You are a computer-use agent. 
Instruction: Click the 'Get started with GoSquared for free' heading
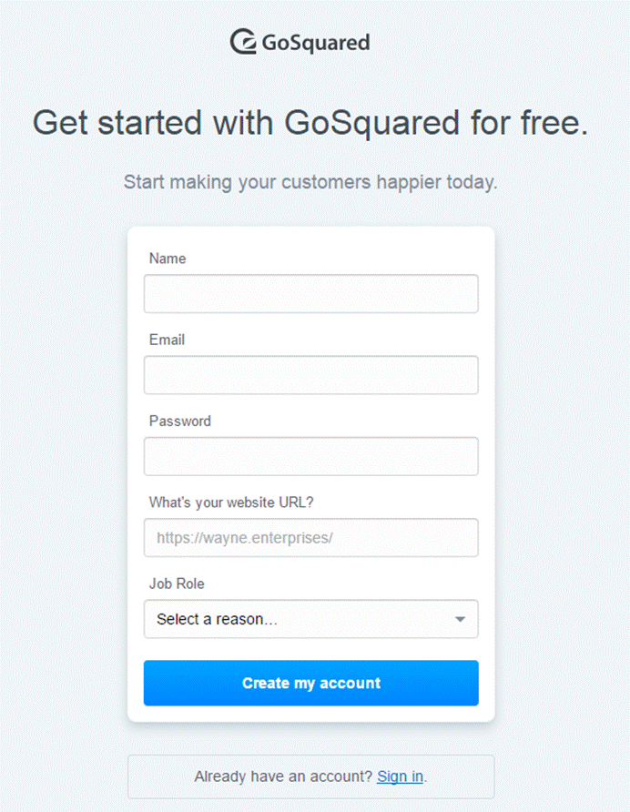[x=310, y=122]
